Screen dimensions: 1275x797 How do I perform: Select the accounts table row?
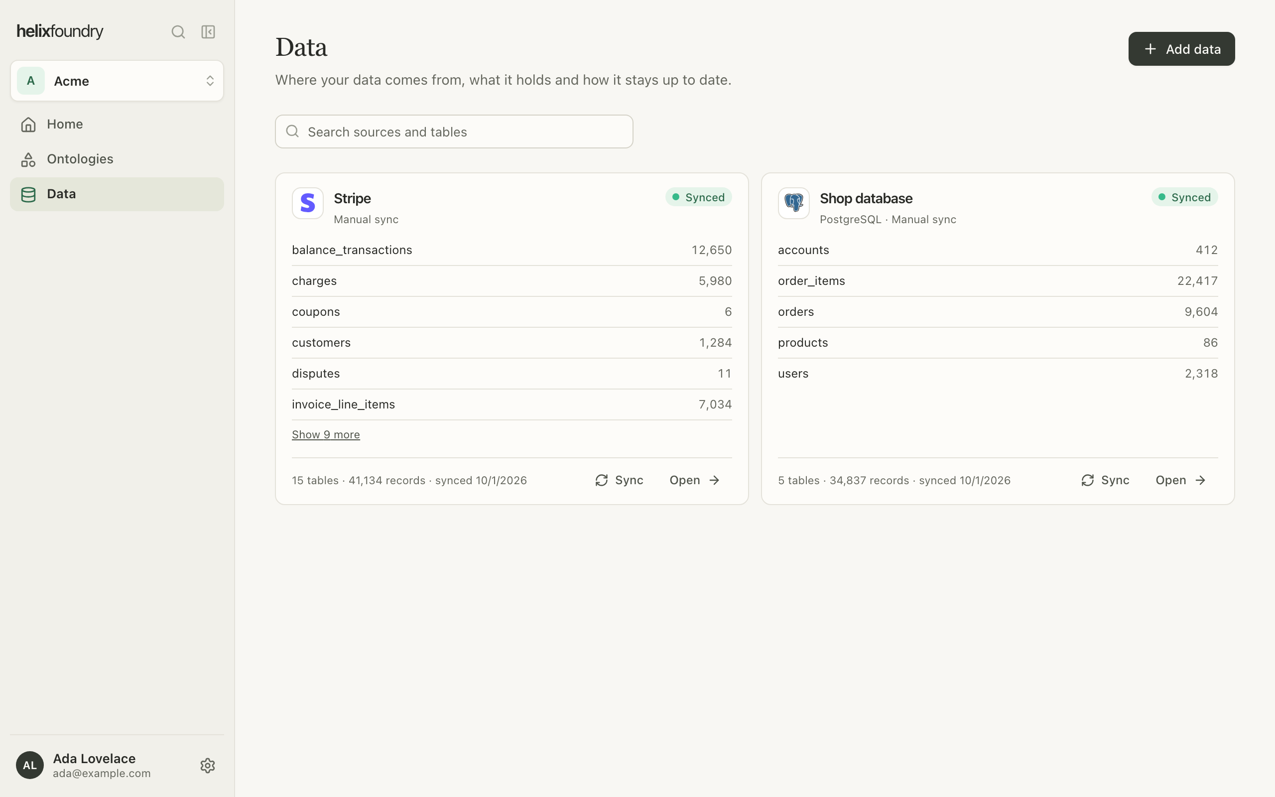(998, 250)
